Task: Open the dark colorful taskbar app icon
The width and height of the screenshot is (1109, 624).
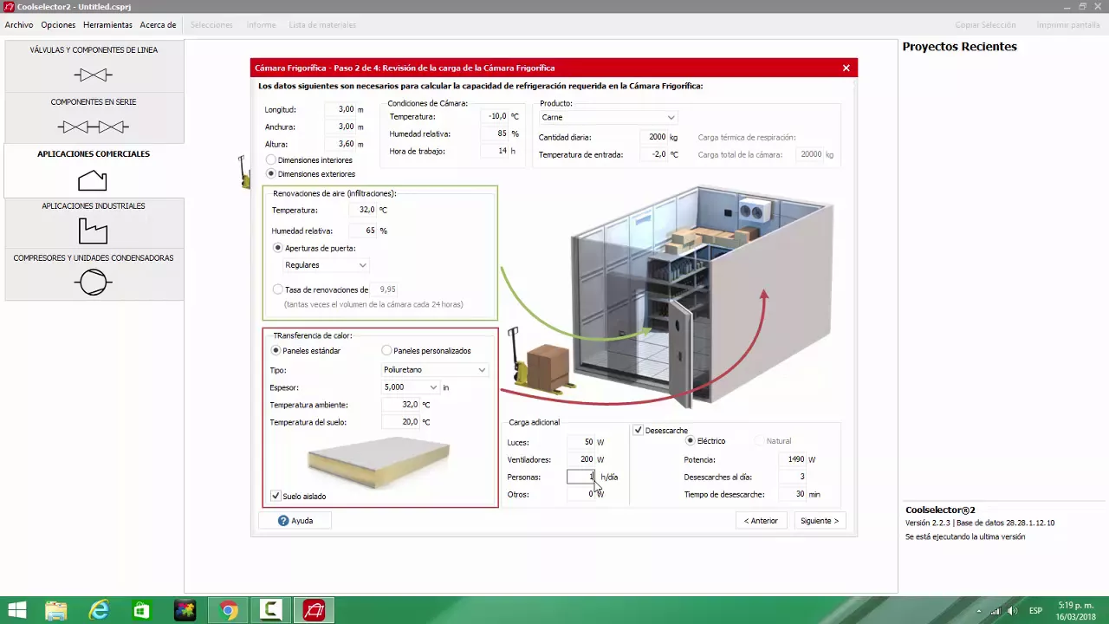Action: (x=185, y=610)
